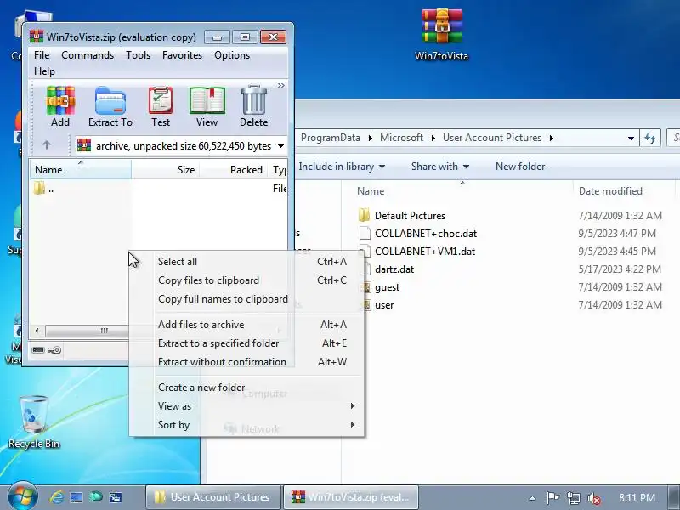The width and height of the screenshot is (680, 510).
Task: Open Share with dropdown
Action: pos(440,167)
